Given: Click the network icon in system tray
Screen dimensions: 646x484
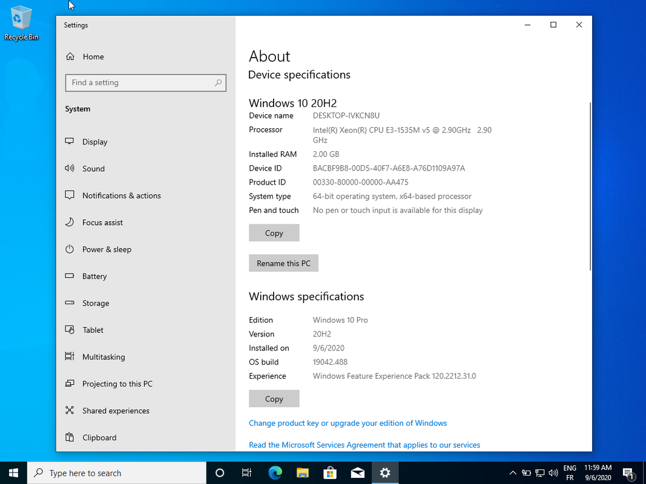Looking at the screenshot, I should pyautogui.click(x=539, y=473).
